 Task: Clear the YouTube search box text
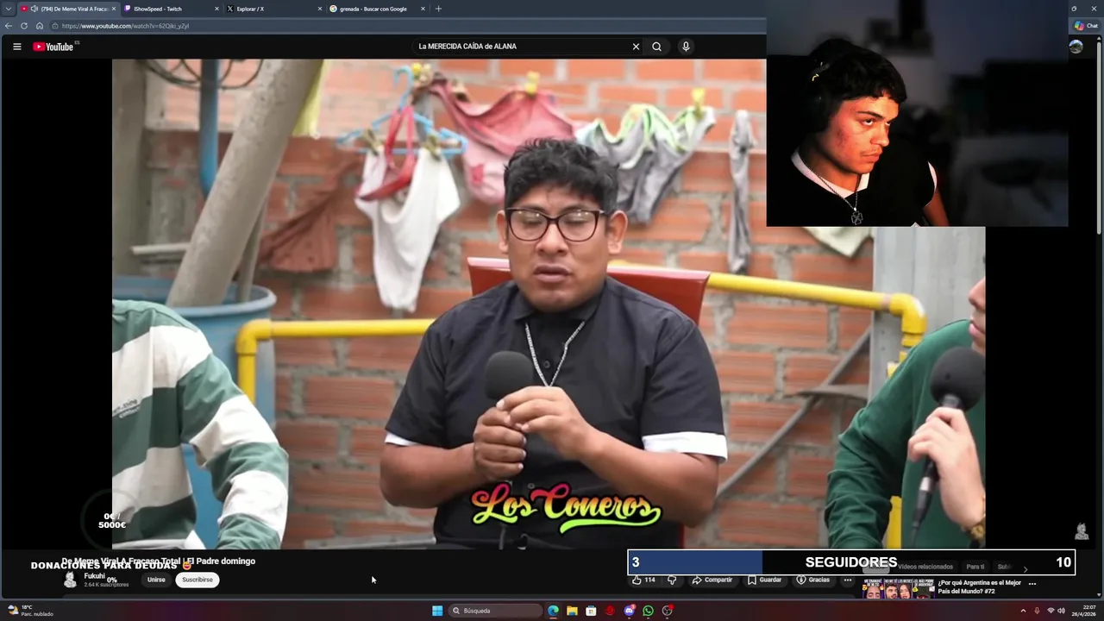pos(636,47)
